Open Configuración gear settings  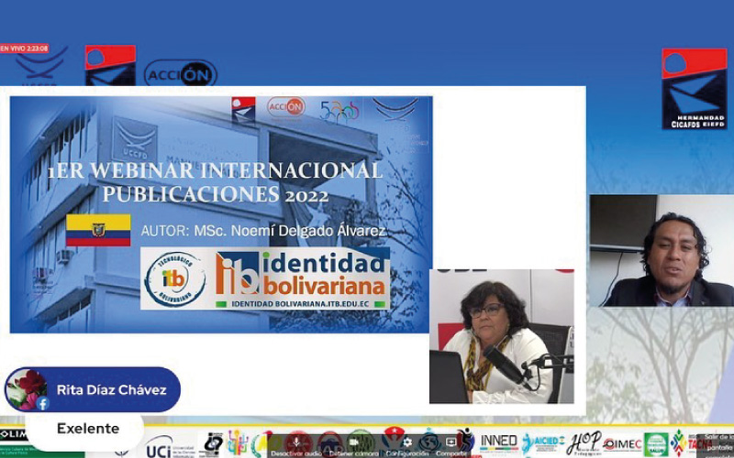click(406, 446)
